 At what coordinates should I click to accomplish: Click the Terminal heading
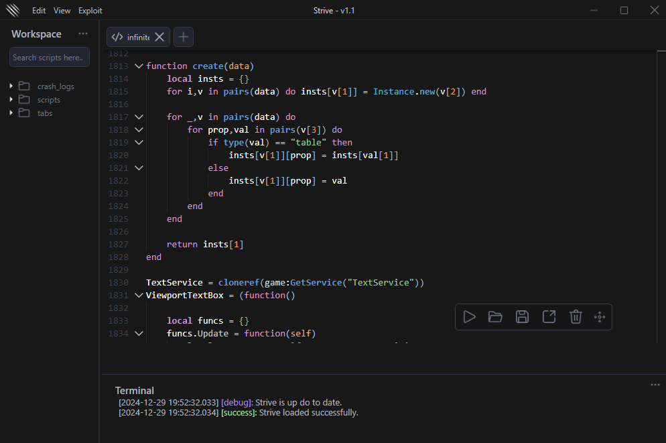pos(135,391)
